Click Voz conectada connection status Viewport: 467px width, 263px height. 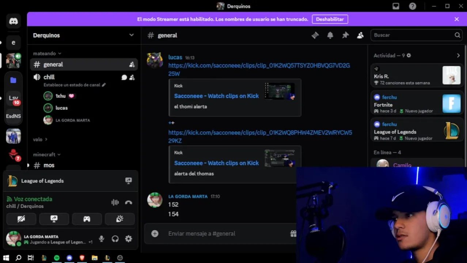click(33, 199)
